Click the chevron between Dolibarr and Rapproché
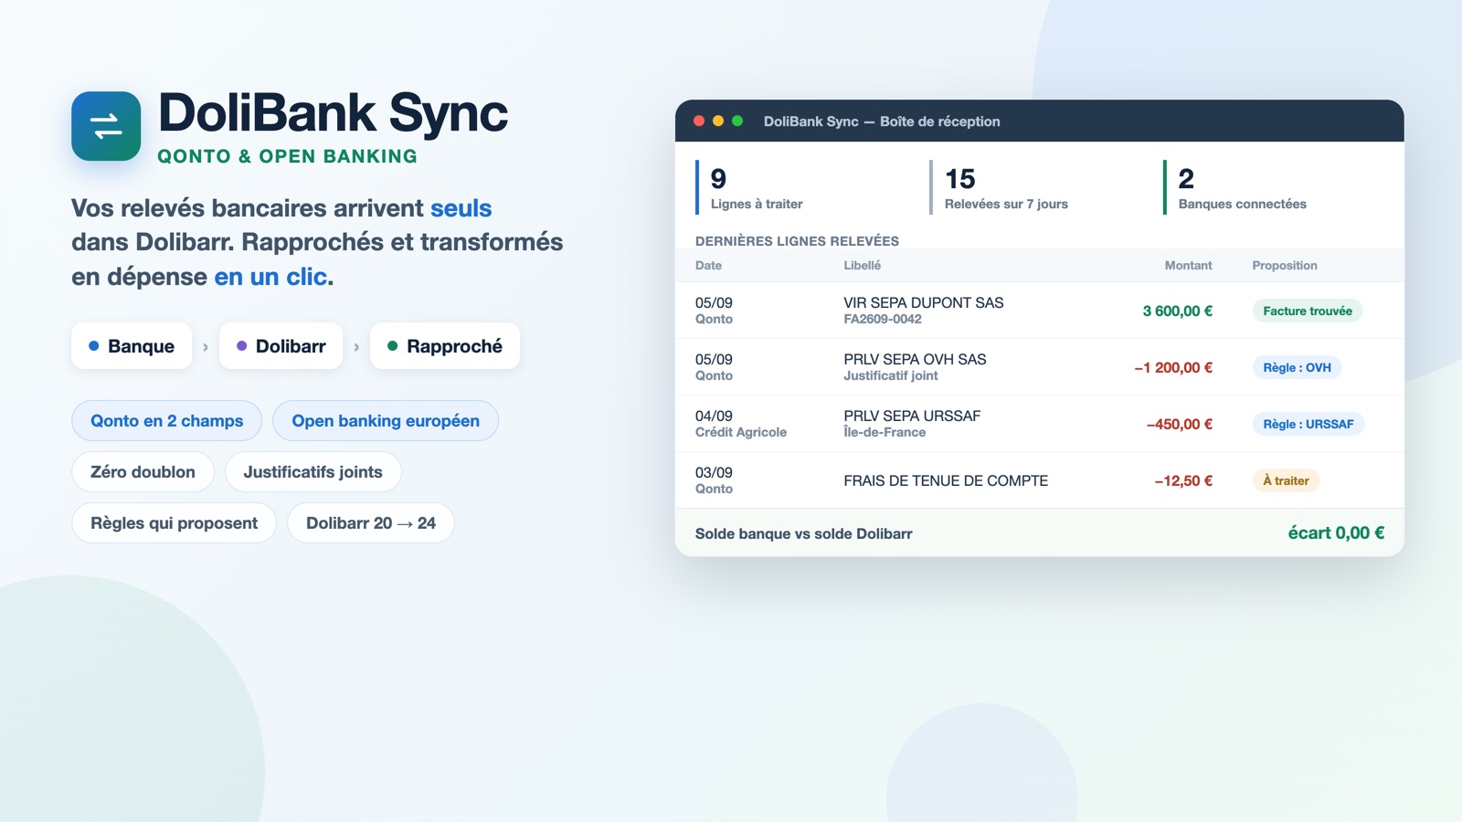The width and height of the screenshot is (1462, 822). click(x=356, y=347)
